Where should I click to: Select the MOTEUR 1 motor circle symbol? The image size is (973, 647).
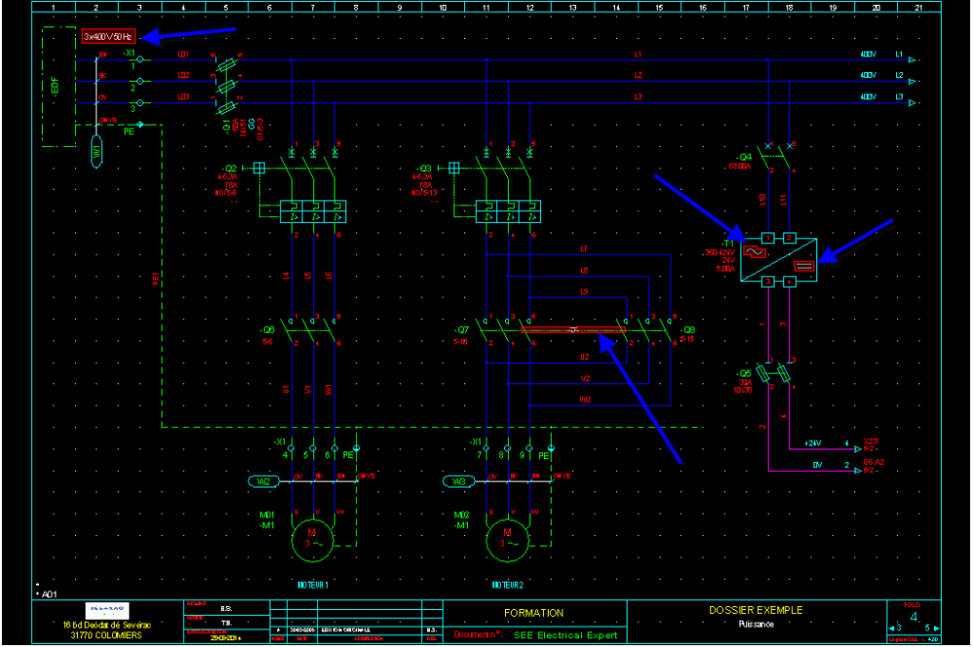click(313, 537)
